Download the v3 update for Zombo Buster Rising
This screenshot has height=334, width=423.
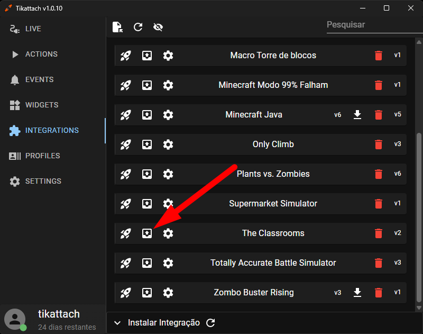(357, 293)
